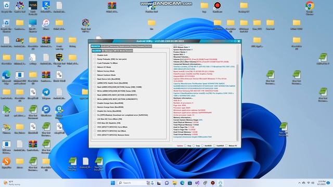The image size is (333, 187).
Task: Open File Explorer from the taskbar
Action: (175, 183)
